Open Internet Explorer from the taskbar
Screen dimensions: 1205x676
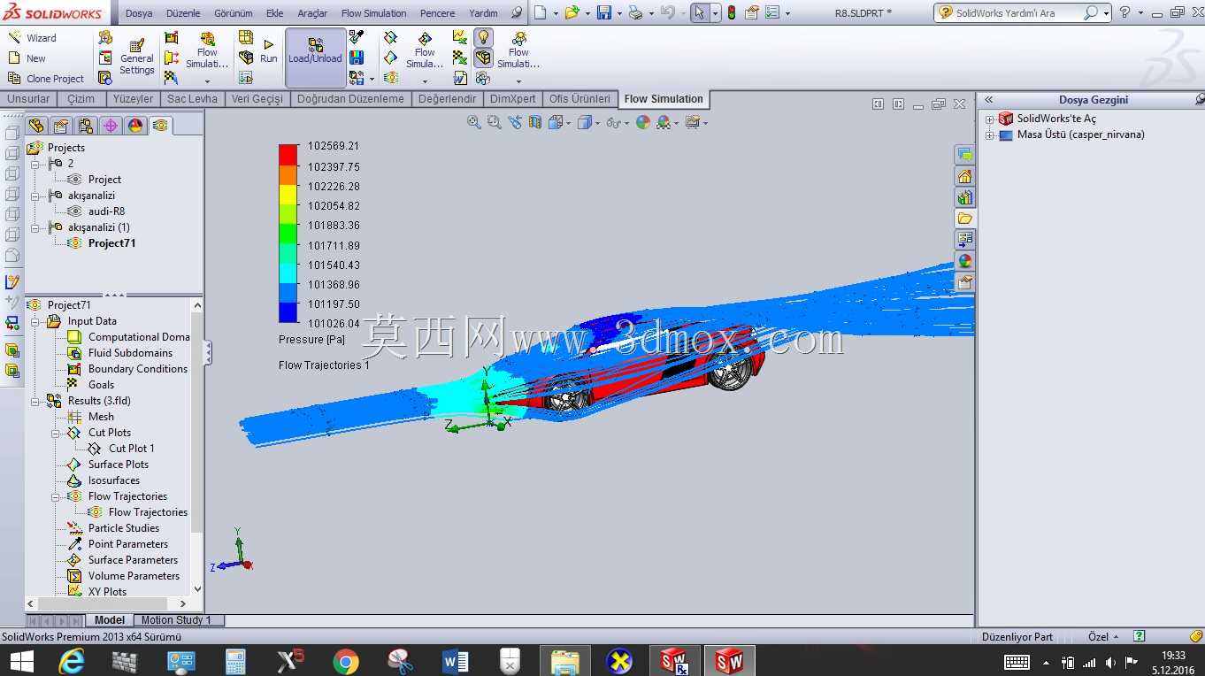point(71,661)
